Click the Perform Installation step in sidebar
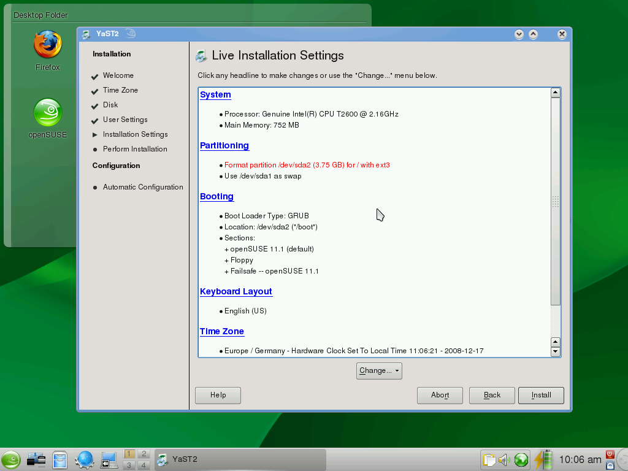628x471 pixels. click(x=135, y=150)
